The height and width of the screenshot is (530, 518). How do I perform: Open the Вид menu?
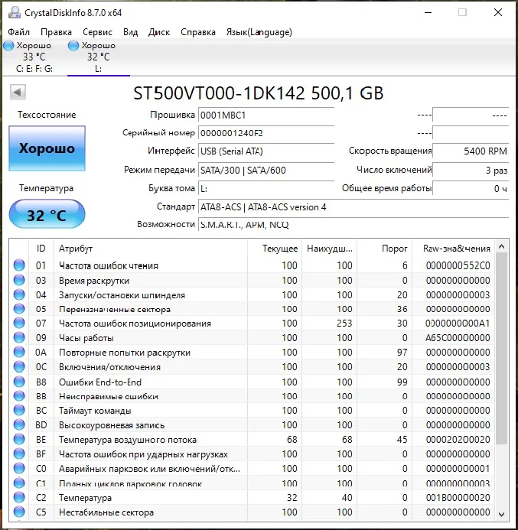(x=130, y=32)
